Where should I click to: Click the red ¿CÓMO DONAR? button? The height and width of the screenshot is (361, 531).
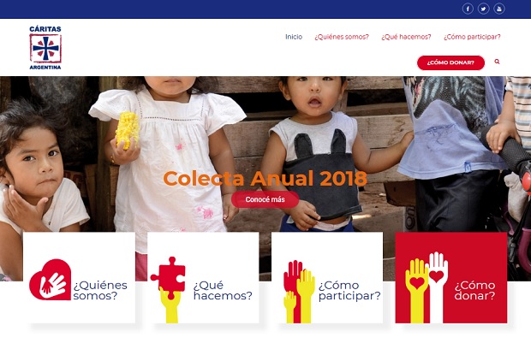450,63
